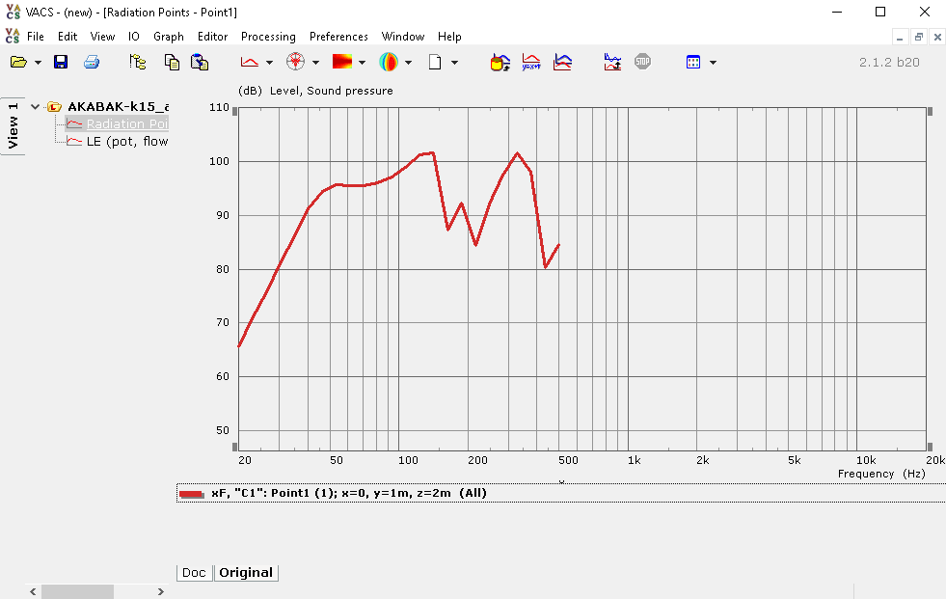Open the contour plot dropdown arrow
946x599 pixels.
362,63
